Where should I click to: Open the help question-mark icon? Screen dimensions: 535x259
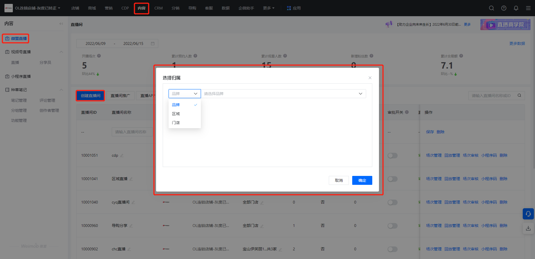coord(504,8)
